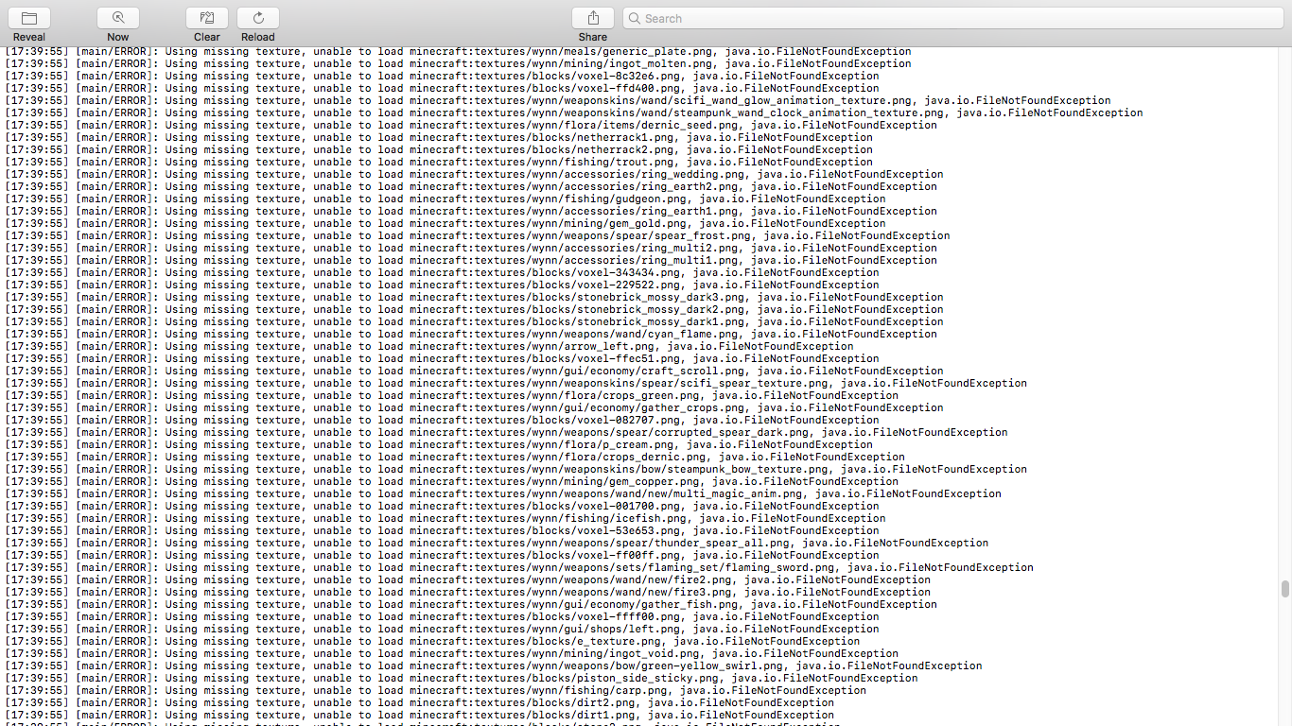Select the netherrack1.png error line

coord(439,138)
